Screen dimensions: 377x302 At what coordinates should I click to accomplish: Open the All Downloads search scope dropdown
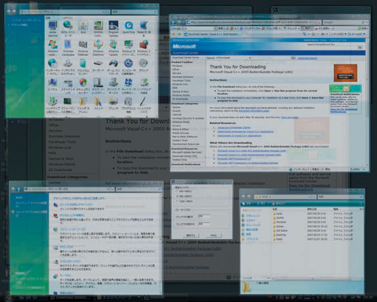click(x=250, y=58)
